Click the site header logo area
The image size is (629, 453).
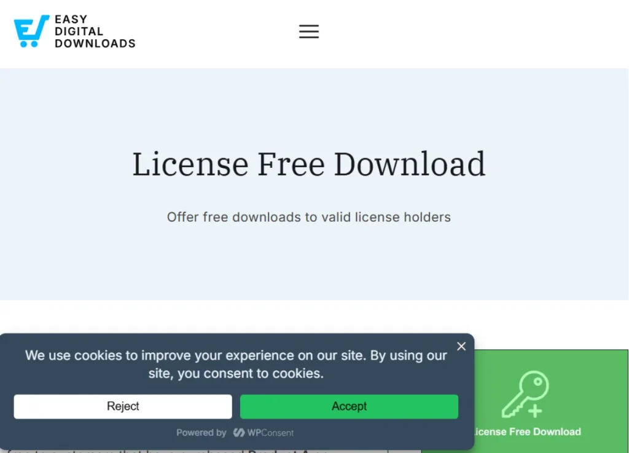click(74, 30)
